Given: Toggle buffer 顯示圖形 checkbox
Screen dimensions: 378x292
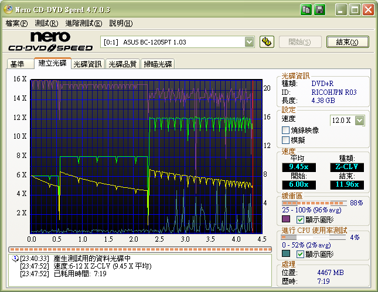Looking at the screenshot, I should point(300,219).
